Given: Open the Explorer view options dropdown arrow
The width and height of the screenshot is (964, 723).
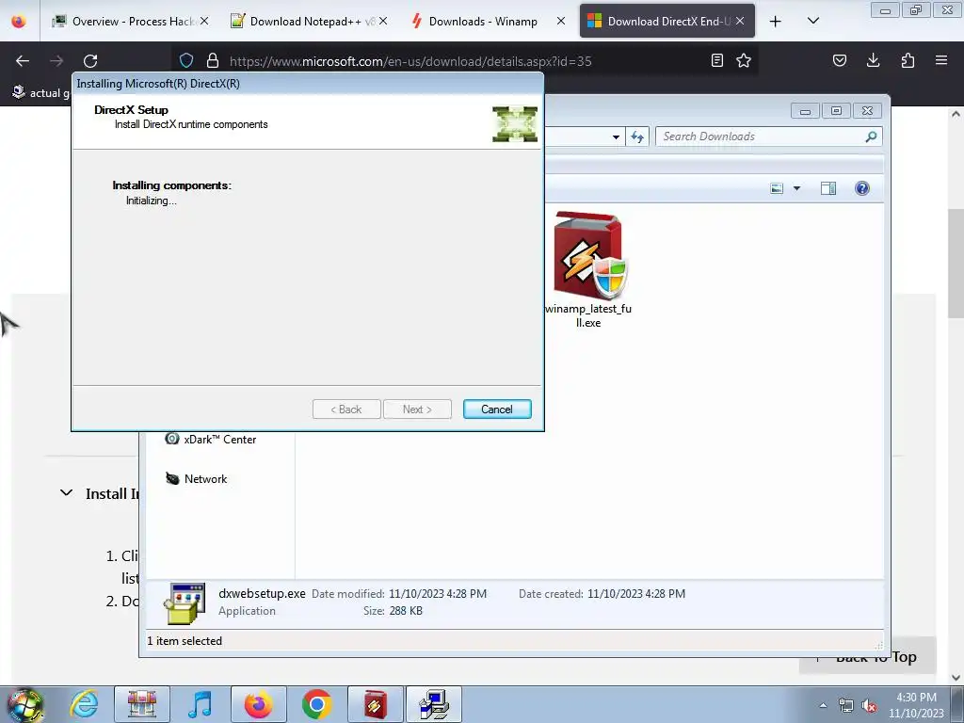Looking at the screenshot, I should (x=796, y=188).
